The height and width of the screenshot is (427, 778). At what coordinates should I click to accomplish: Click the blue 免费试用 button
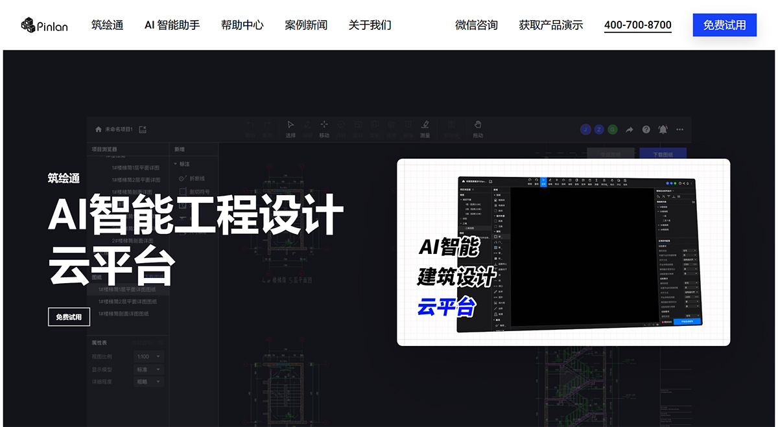click(724, 25)
